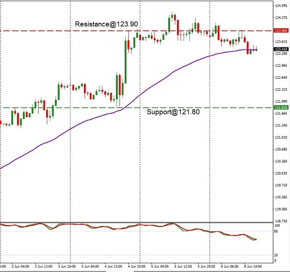
Task: Click the 4 Jun 04:00 time label
Action: pyautogui.click(x=90, y=266)
